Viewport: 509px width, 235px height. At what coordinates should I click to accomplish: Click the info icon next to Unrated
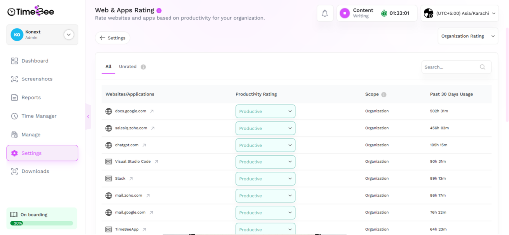pos(143,67)
